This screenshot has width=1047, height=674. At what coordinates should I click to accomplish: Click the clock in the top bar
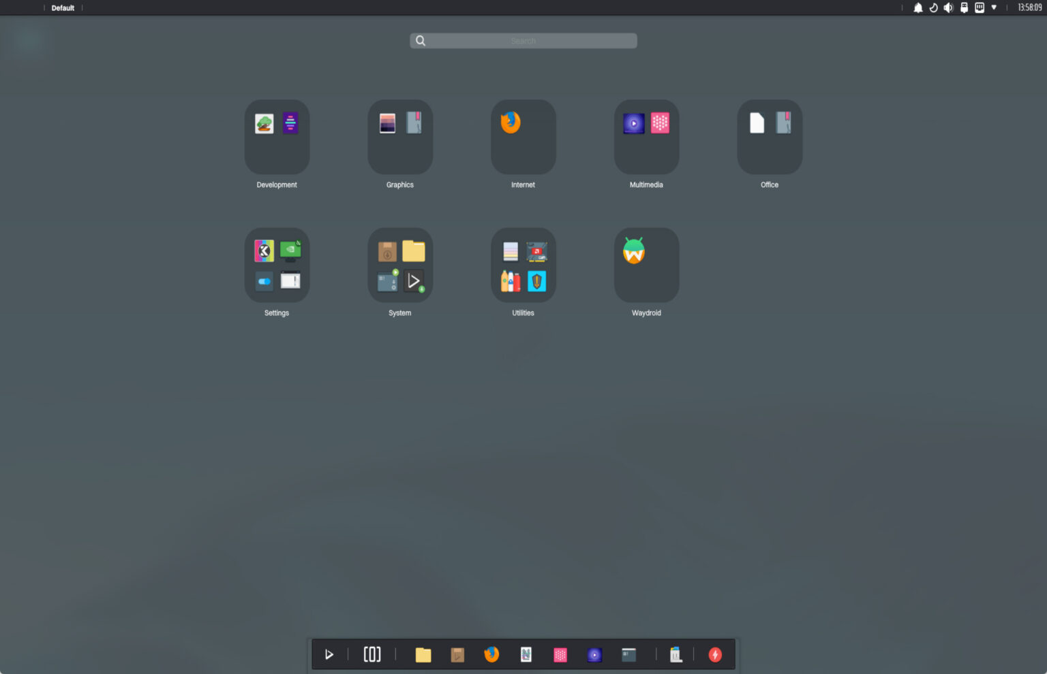[x=1027, y=7]
